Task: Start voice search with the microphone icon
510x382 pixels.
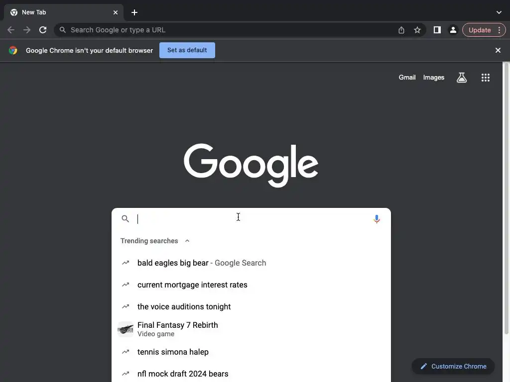Action: (x=377, y=219)
